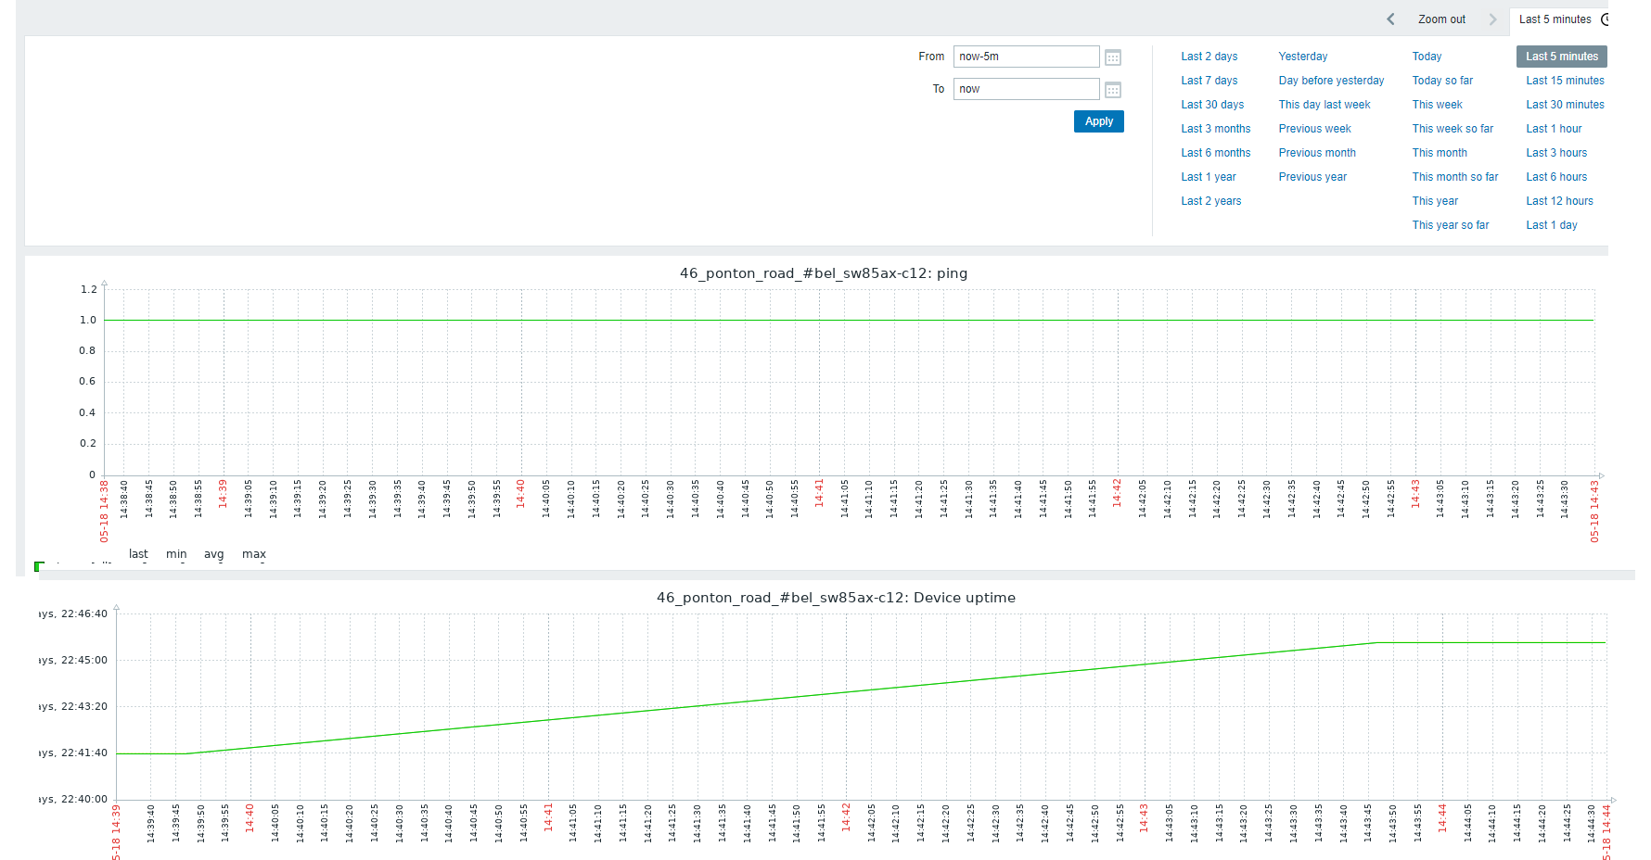Select the Last 1 hour range

tap(1554, 129)
